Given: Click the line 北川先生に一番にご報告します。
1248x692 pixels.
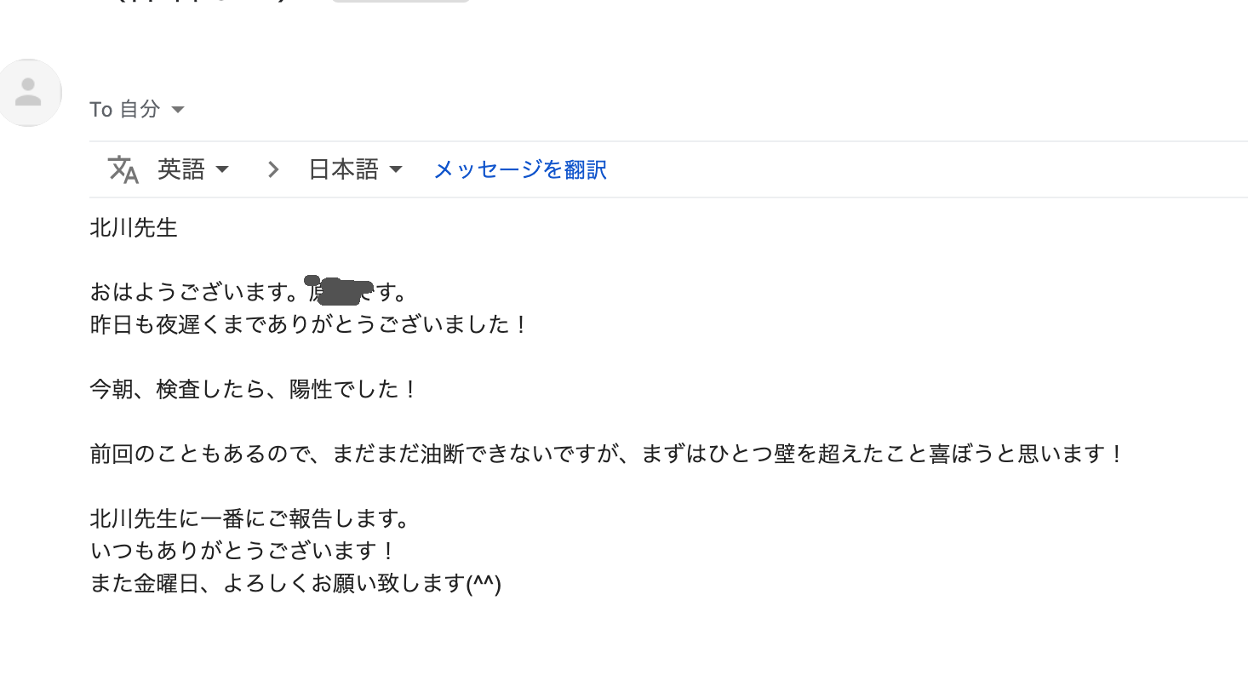Looking at the screenshot, I should coord(251,518).
